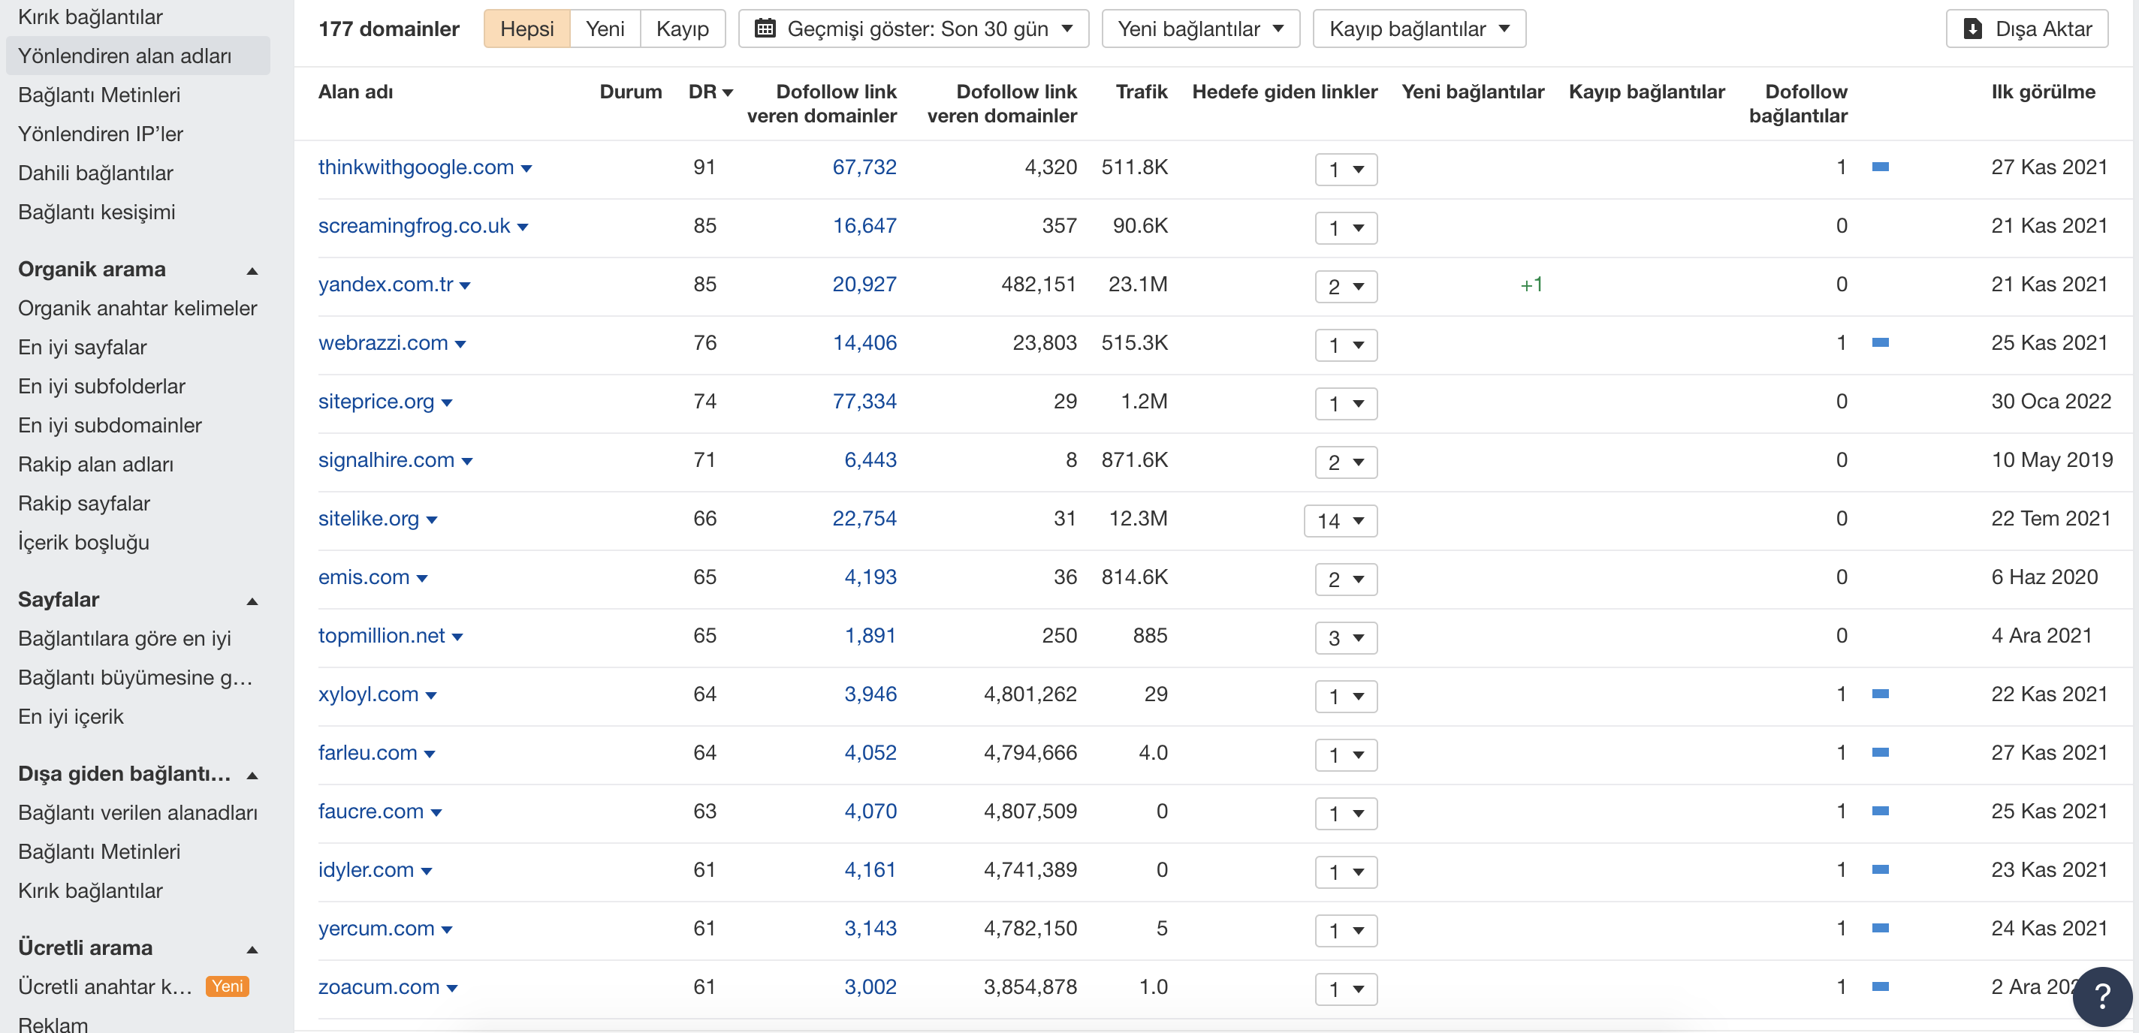The height and width of the screenshot is (1033, 2139).
Task: Sort by Hedefe giden linkler column header
Action: point(1284,92)
